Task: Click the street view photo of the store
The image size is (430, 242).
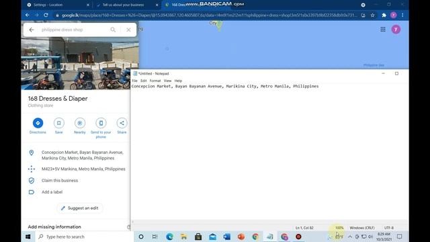Action: (79, 63)
